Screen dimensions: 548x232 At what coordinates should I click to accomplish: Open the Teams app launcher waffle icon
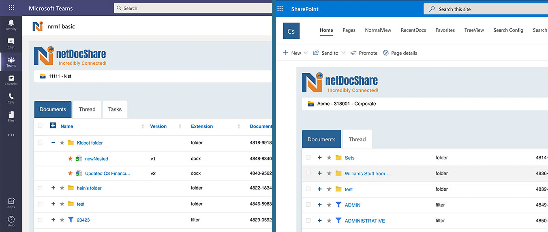[11, 8]
